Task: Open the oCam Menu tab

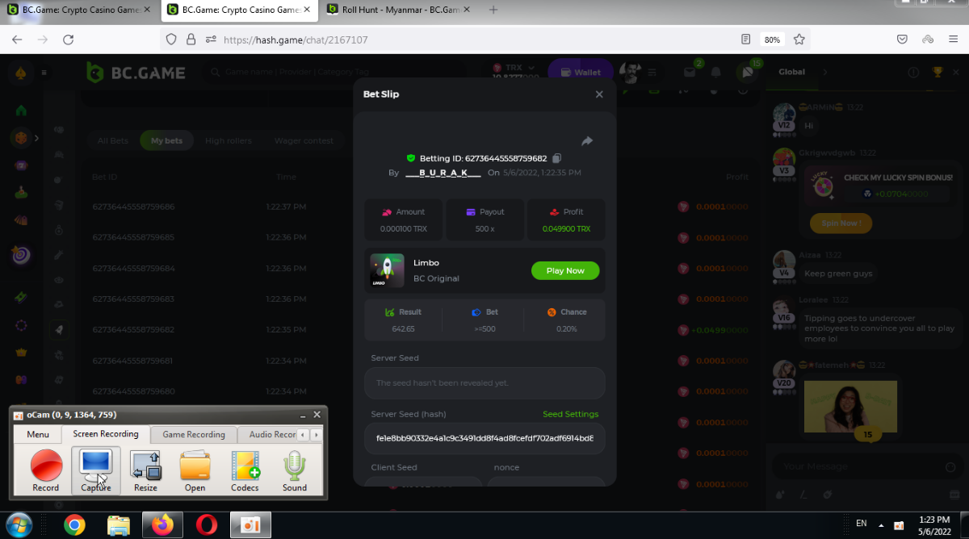Action: [38, 434]
